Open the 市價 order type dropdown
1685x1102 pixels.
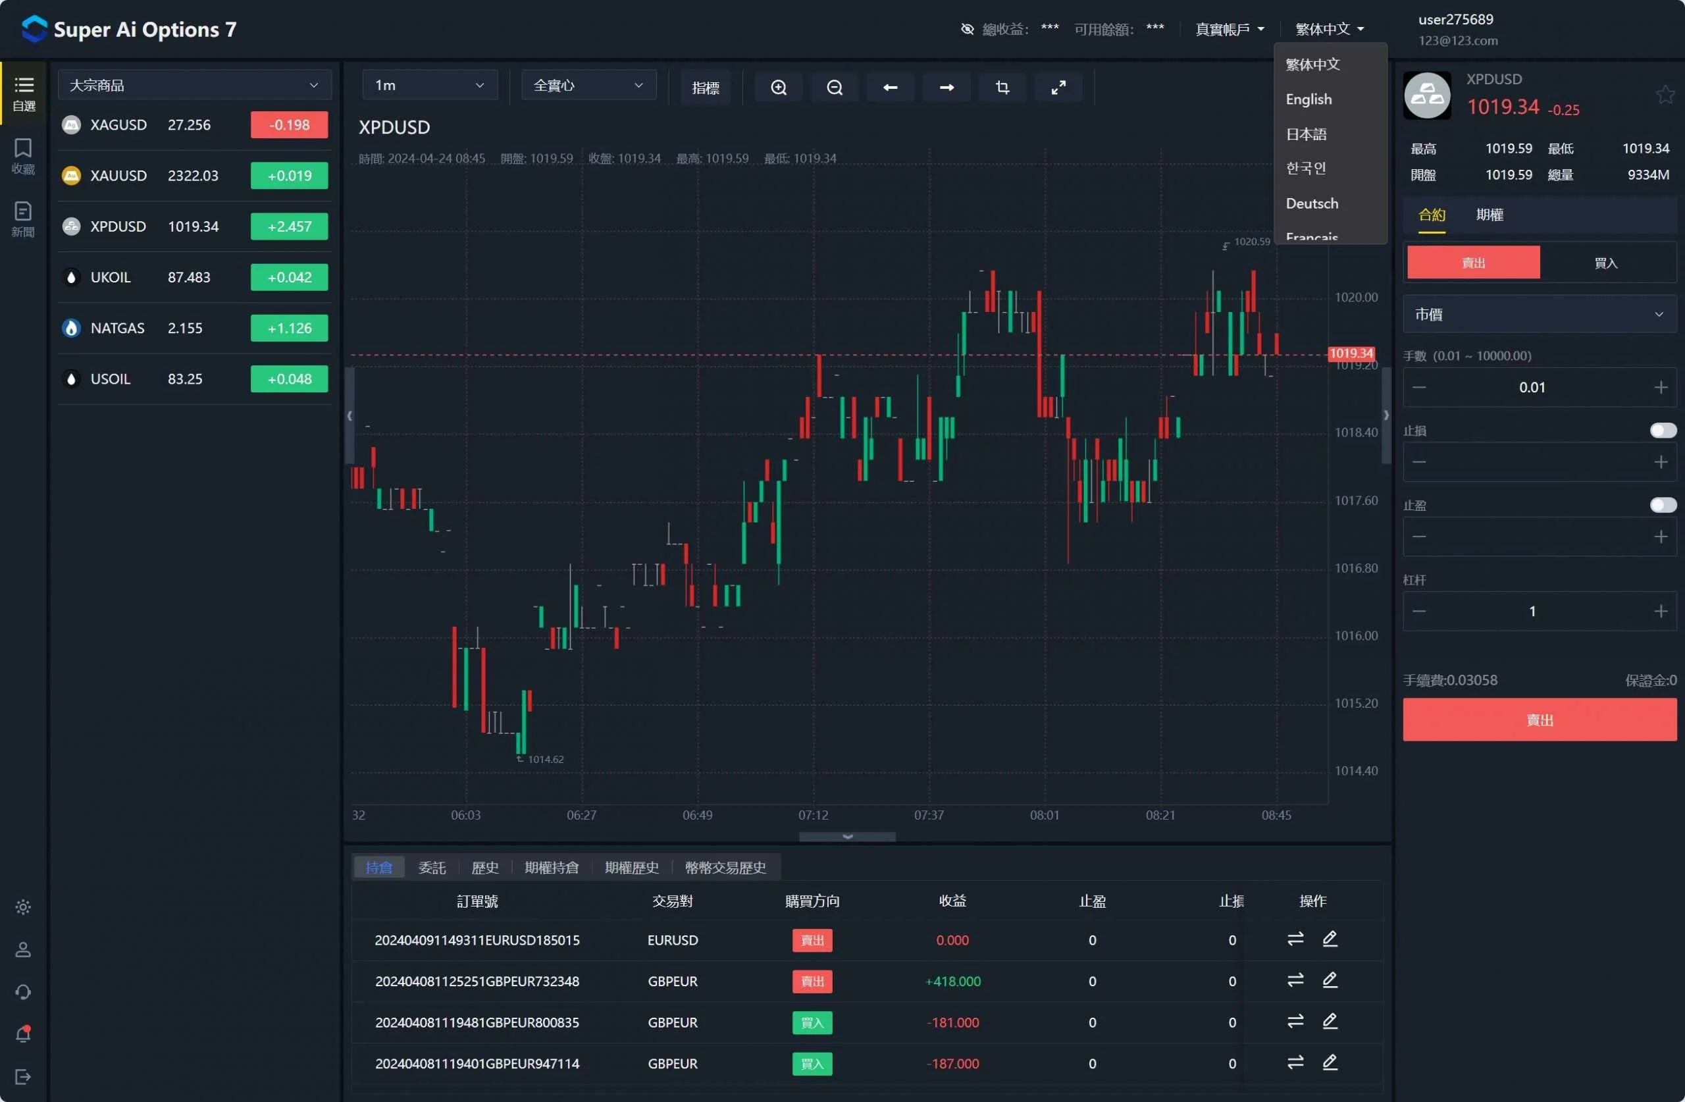pyautogui.click(x=1538, y=315)
